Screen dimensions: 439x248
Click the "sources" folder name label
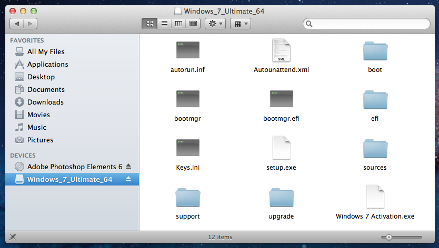pos(375,168)
